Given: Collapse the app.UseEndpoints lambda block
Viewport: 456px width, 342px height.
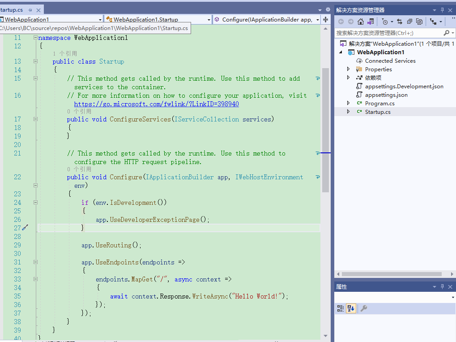Looking at the screenshot, I should pos(35,262).
